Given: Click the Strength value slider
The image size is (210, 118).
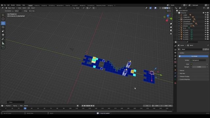Looking at the screenshot, I should coord(199,67).
